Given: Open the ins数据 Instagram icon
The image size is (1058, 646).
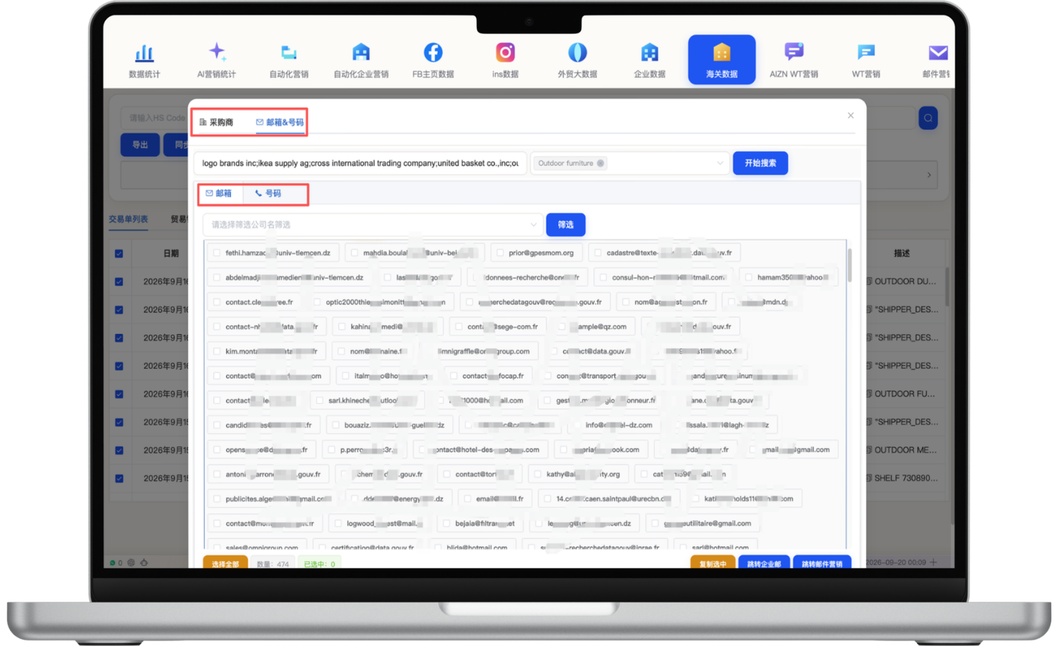Looking at the screenshot, I should click(x=505, y=52).
